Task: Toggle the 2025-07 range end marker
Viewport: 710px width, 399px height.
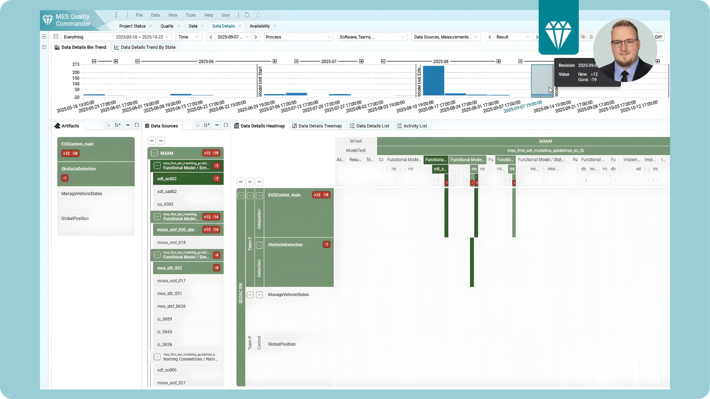Action: [362, 61]
